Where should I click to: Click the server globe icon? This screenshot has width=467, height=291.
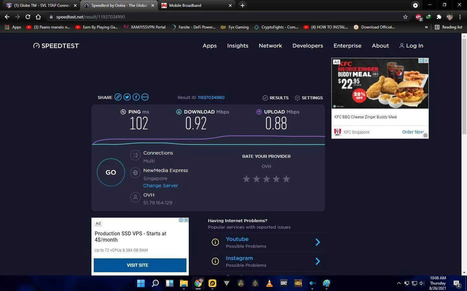[x=135, y=173]
